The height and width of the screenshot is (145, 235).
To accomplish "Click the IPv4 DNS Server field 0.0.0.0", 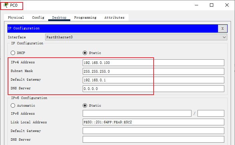I will point(153,89).
